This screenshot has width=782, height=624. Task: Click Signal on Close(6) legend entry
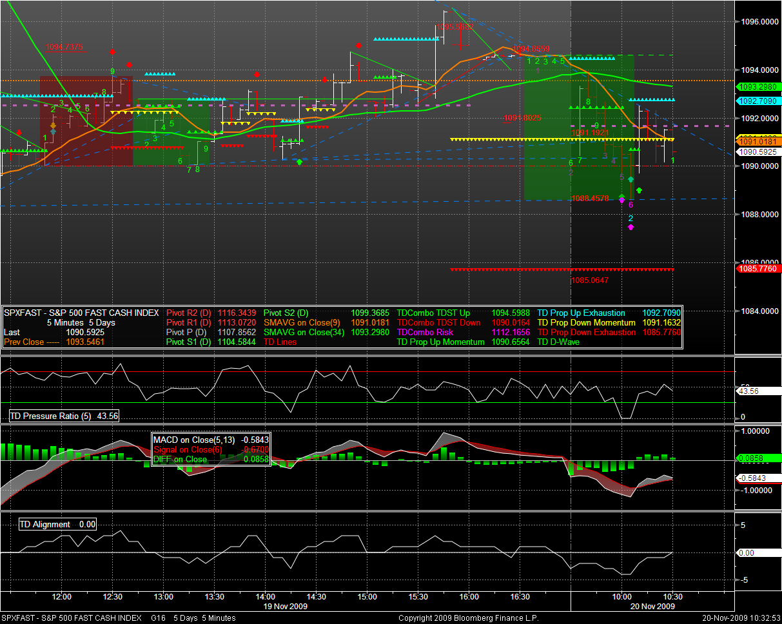pyautogui.click(x=186, y=449)
